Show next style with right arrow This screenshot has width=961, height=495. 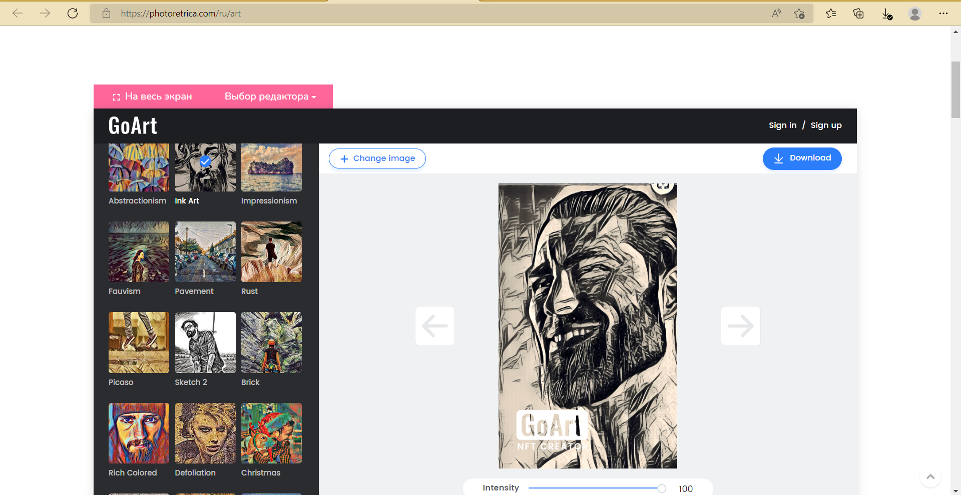pyautogui.click(x=741, y=326)
